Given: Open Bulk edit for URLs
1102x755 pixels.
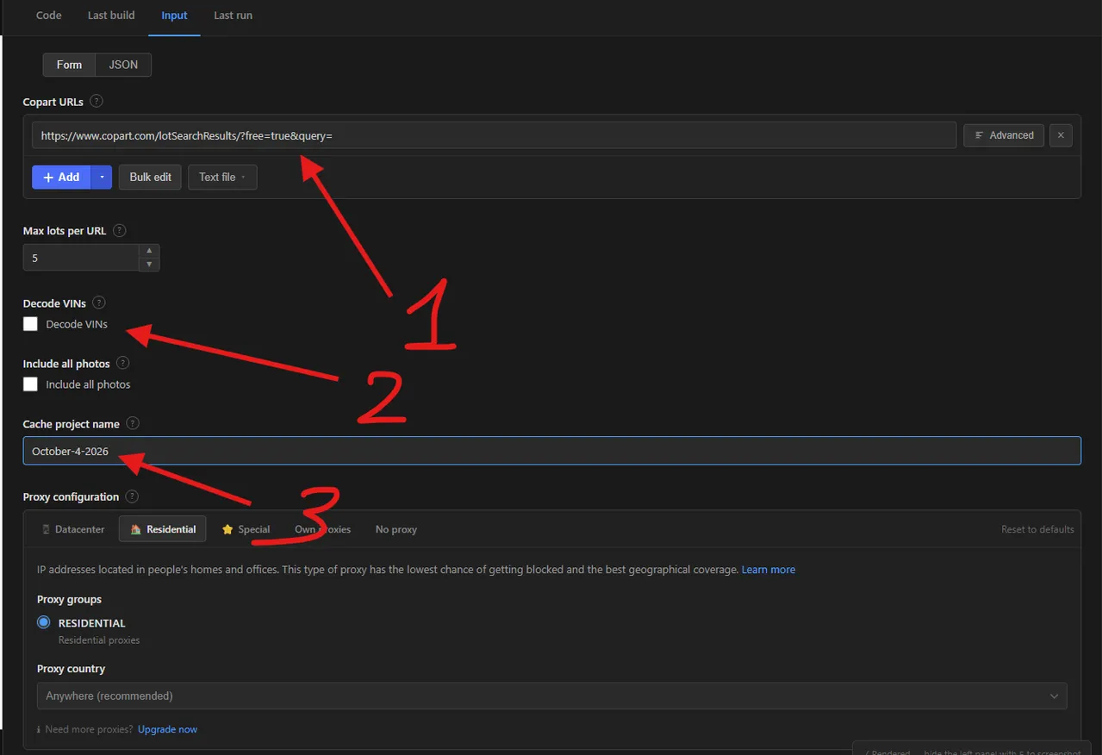Looking at the screenshot, I should click(x=151, y=177).
